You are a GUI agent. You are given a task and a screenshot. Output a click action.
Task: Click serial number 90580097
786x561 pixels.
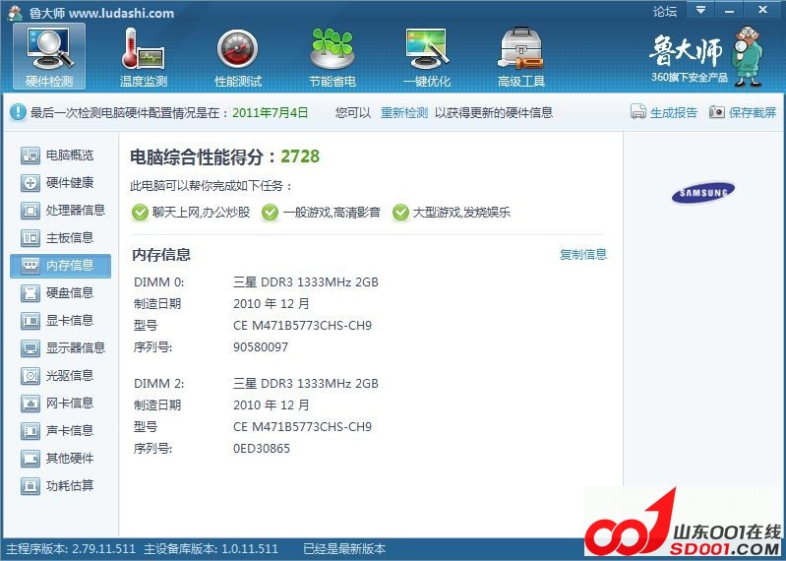coord(261,346)
